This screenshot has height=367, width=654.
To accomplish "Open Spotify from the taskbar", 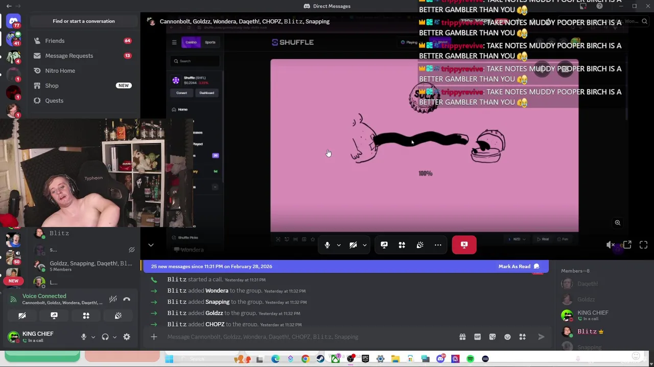I will coord(471,359).
